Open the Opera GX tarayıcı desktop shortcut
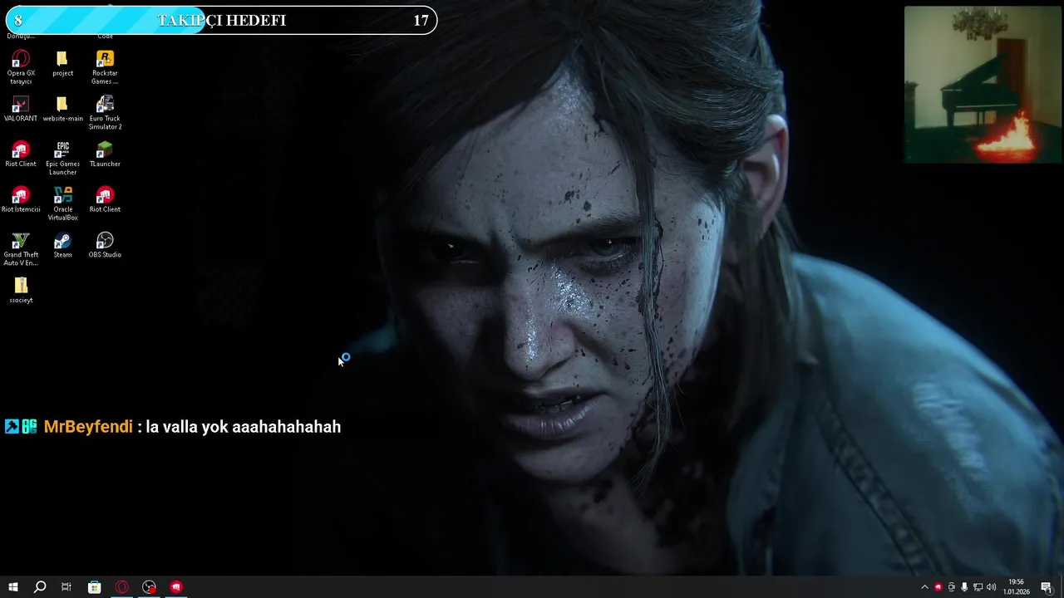Screen dimensions: 1064x598 21,66
